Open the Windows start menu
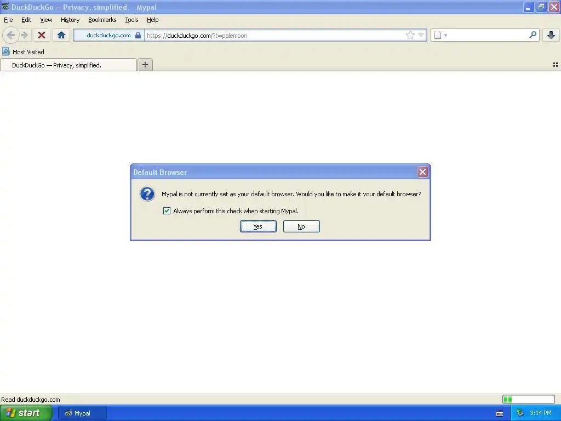Viewport: 561px width, 421px height. coord(26,413)
